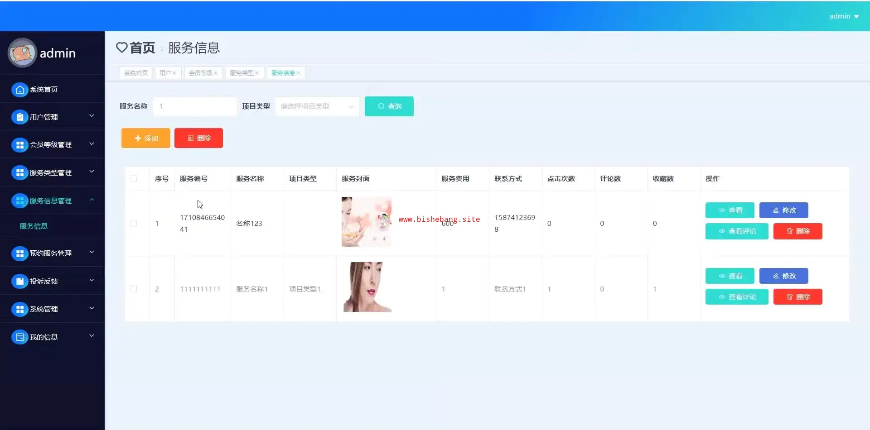Click 修改 for row 服务名称1

coord(784,276)
